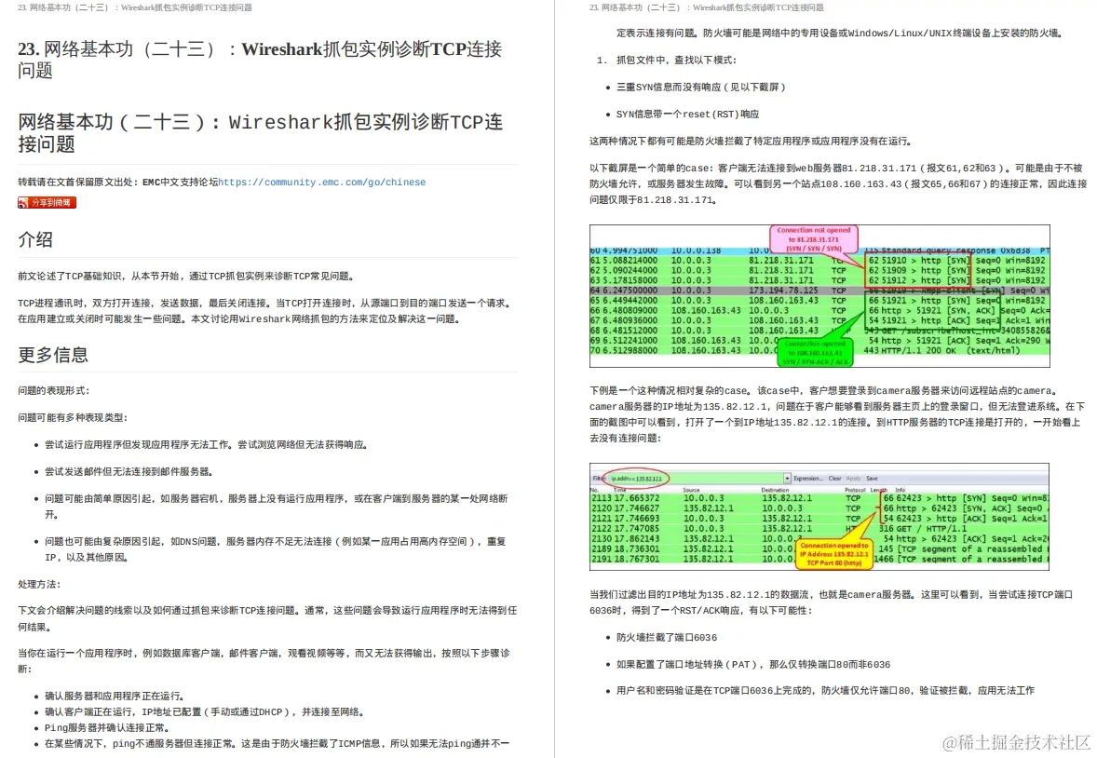Click the Info column header
This screenshot has height=758, width=1097.
[901, 490]
